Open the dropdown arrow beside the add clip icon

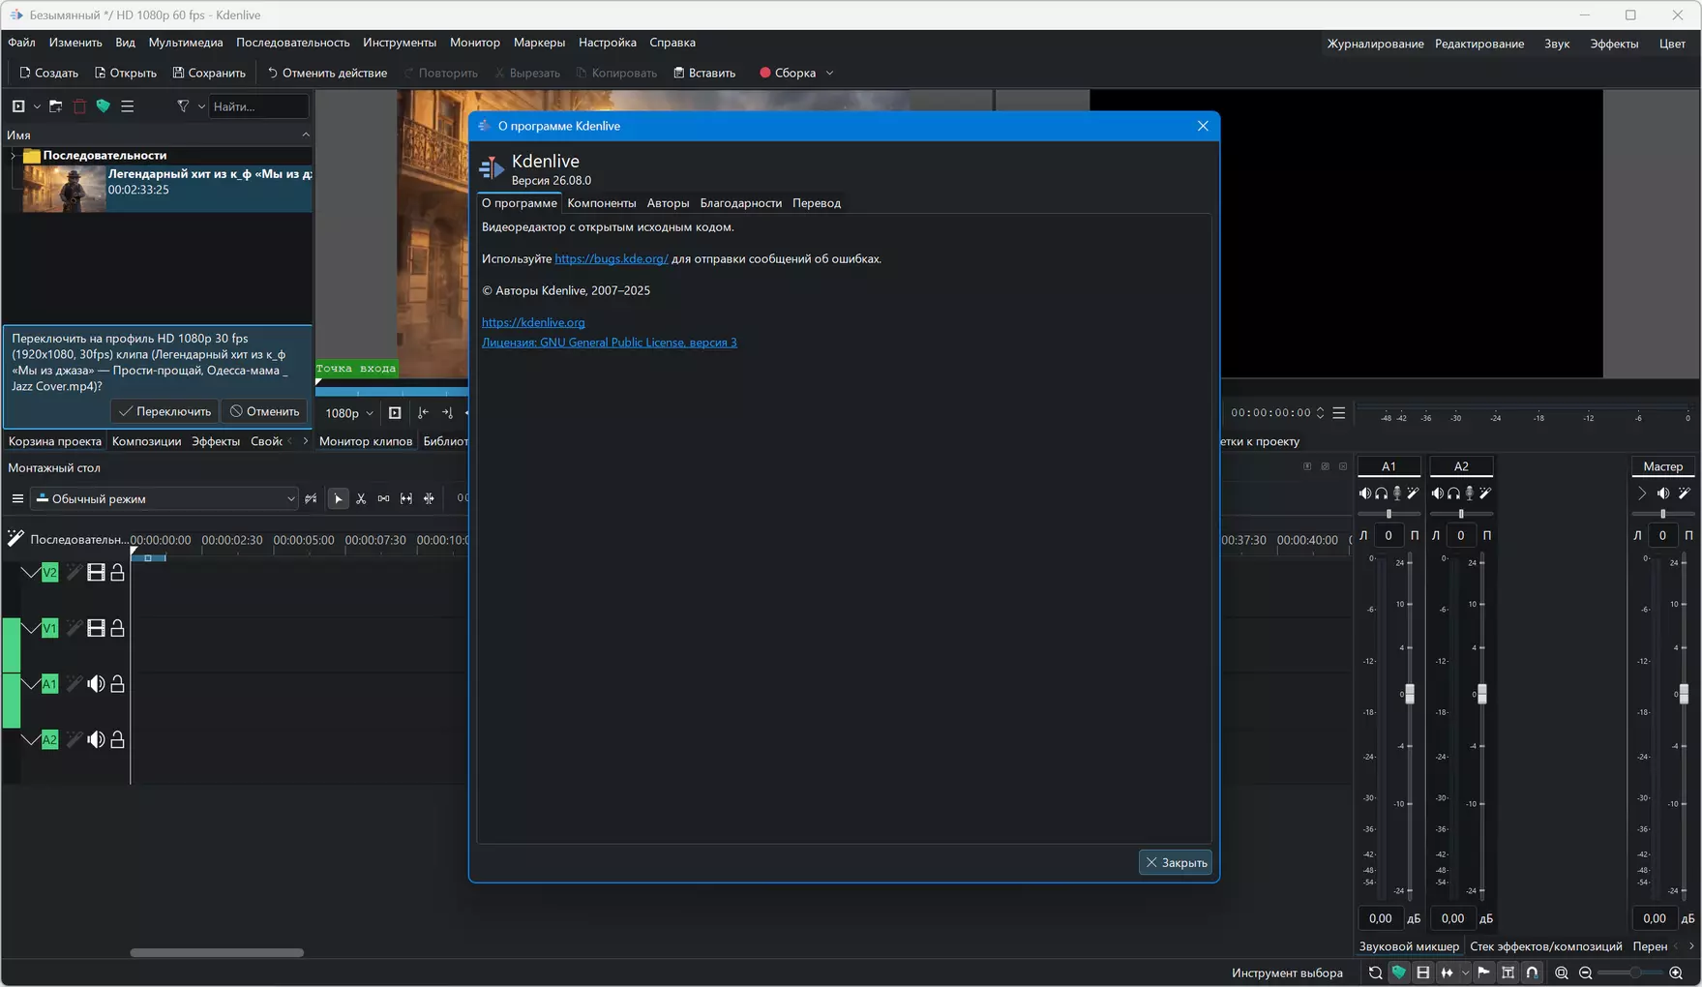click(x=37, y=106)
